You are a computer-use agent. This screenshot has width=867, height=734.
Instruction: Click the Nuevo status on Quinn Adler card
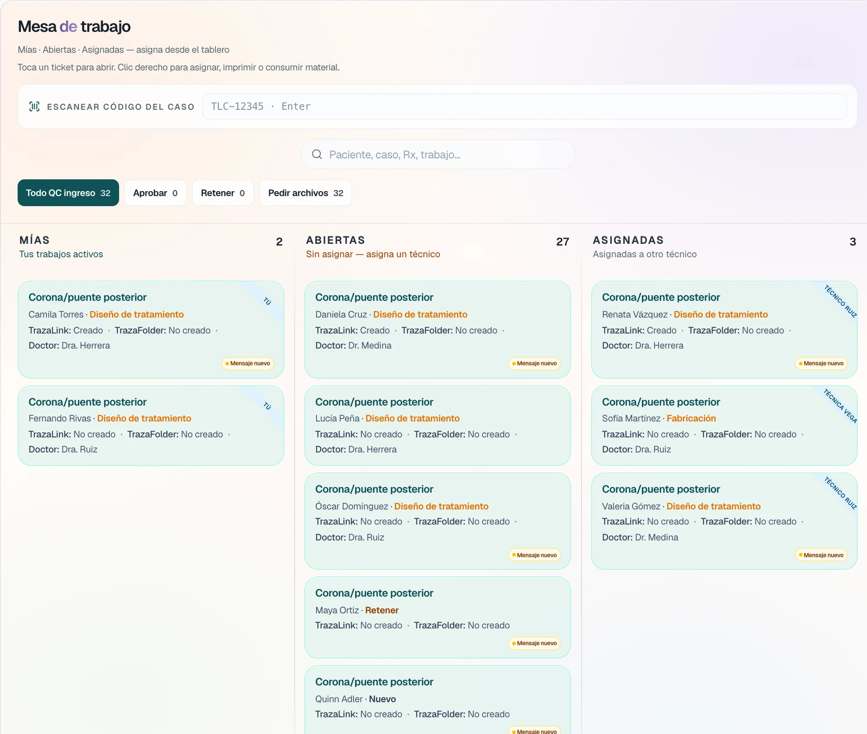(382, 699)
